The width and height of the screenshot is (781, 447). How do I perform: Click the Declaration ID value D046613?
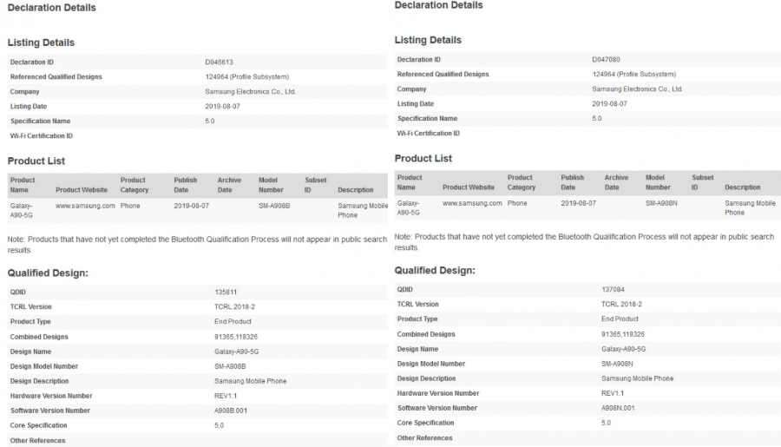pyautogui.click(x=219, y=62)
